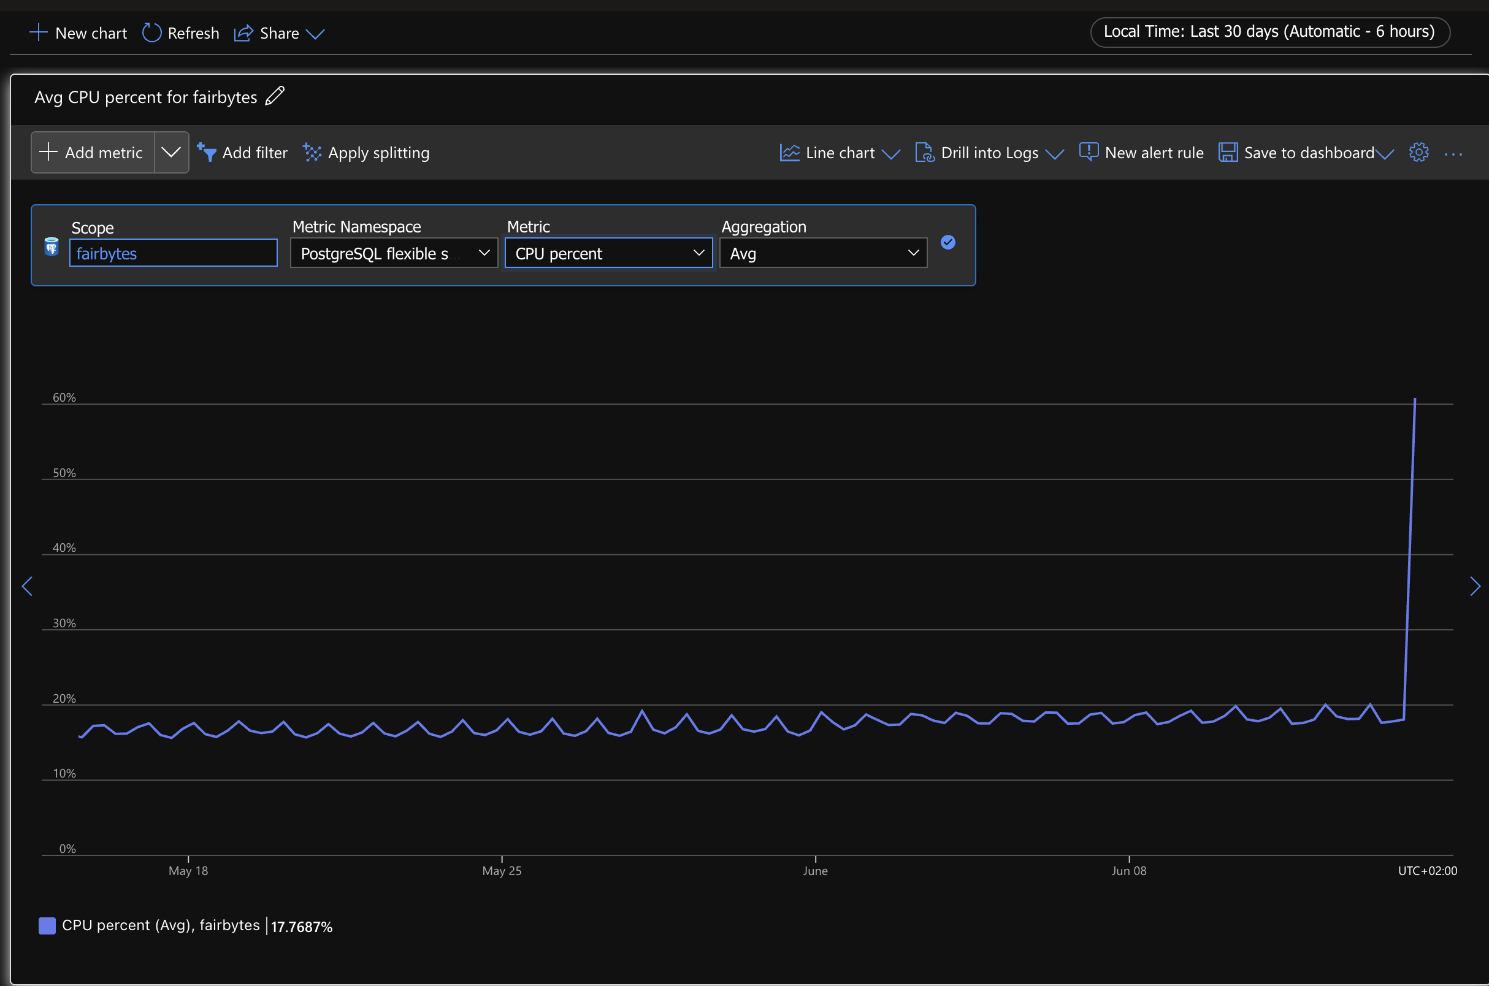Open the more options ellipsis menu
Viewport: 1489px width, 986px height.
click(1453, 153)
